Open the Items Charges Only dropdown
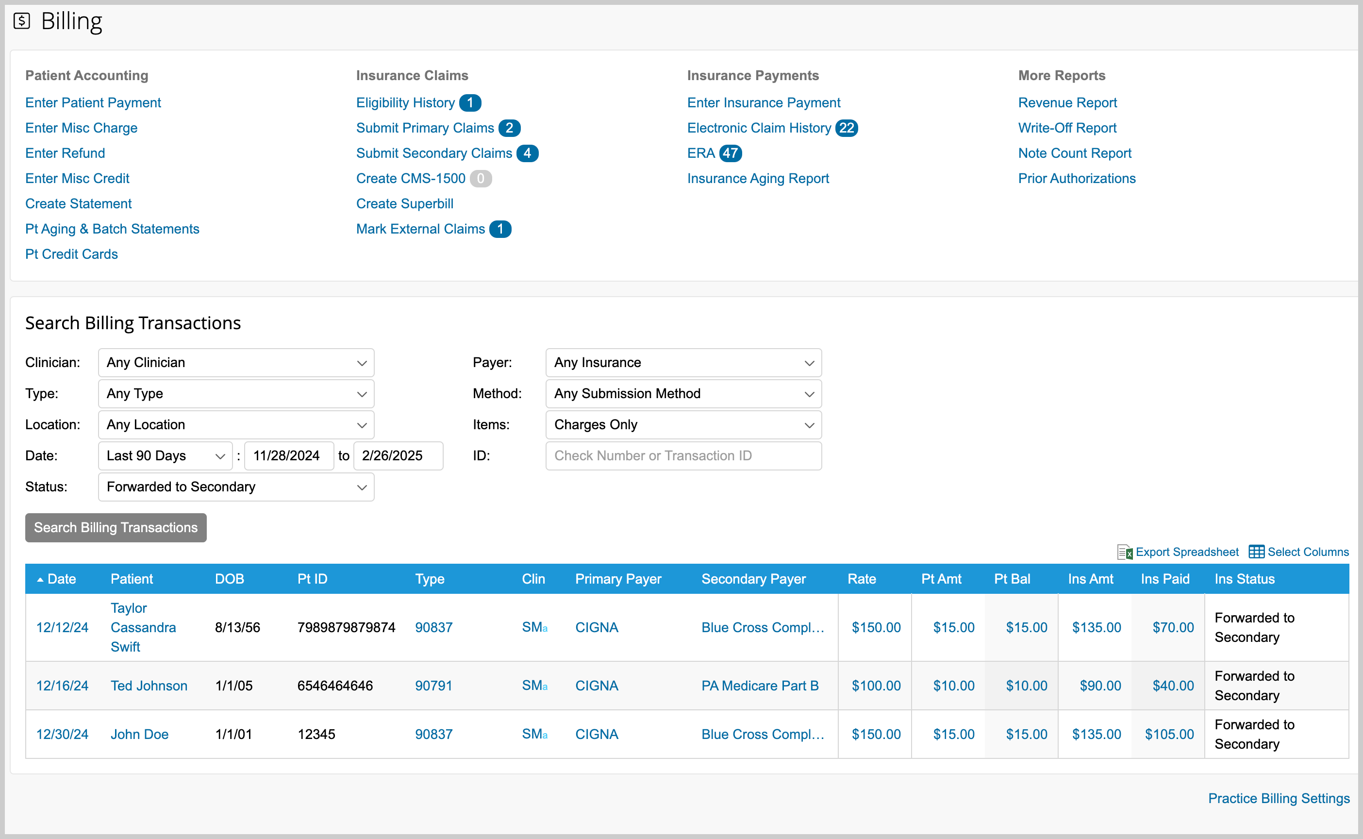This screenshot has height=839, width=1363. click(683, 425)
